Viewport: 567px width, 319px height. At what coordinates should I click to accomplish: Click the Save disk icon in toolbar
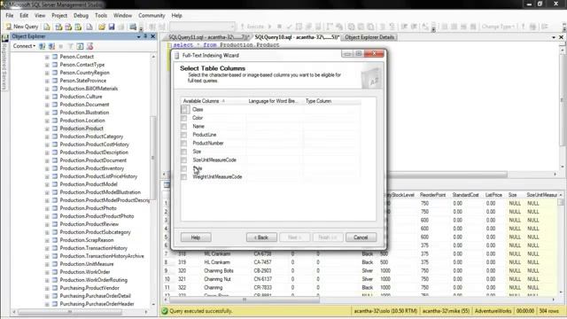[x=112, y=27]
